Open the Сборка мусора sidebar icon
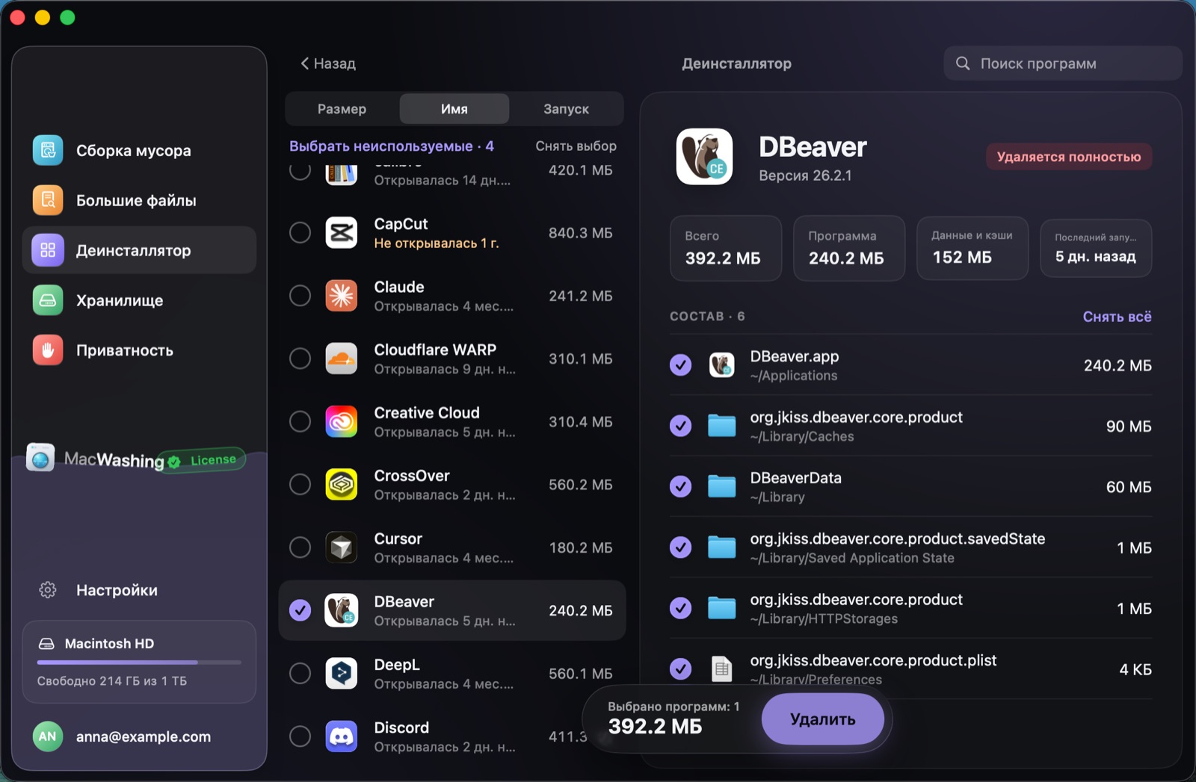Viewport: 1196px width, 782px height. [x=48, y=150]
